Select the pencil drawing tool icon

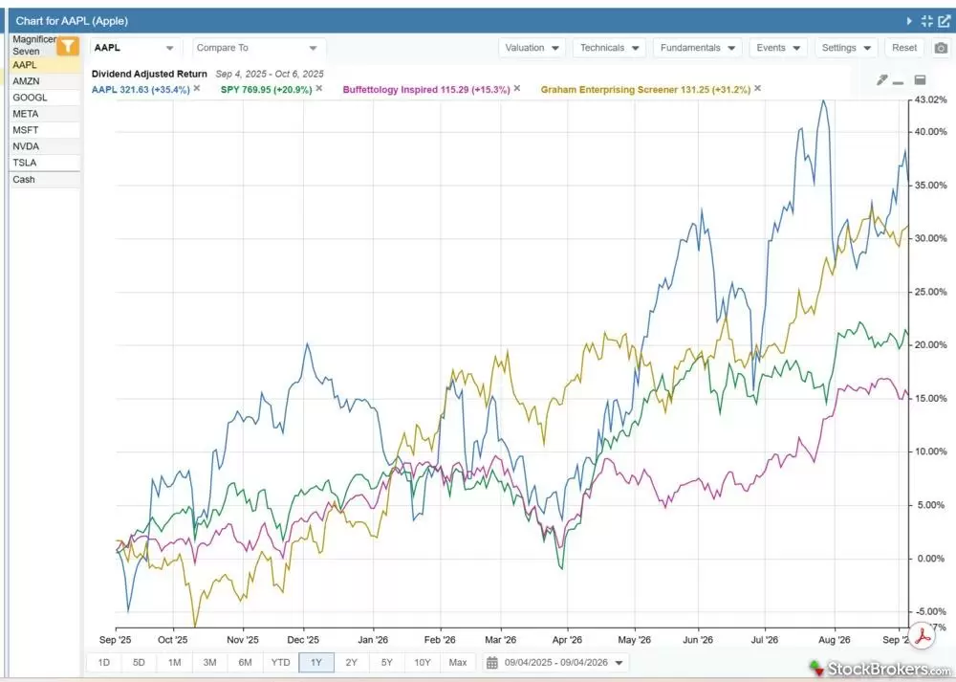[x=881, y=80]
